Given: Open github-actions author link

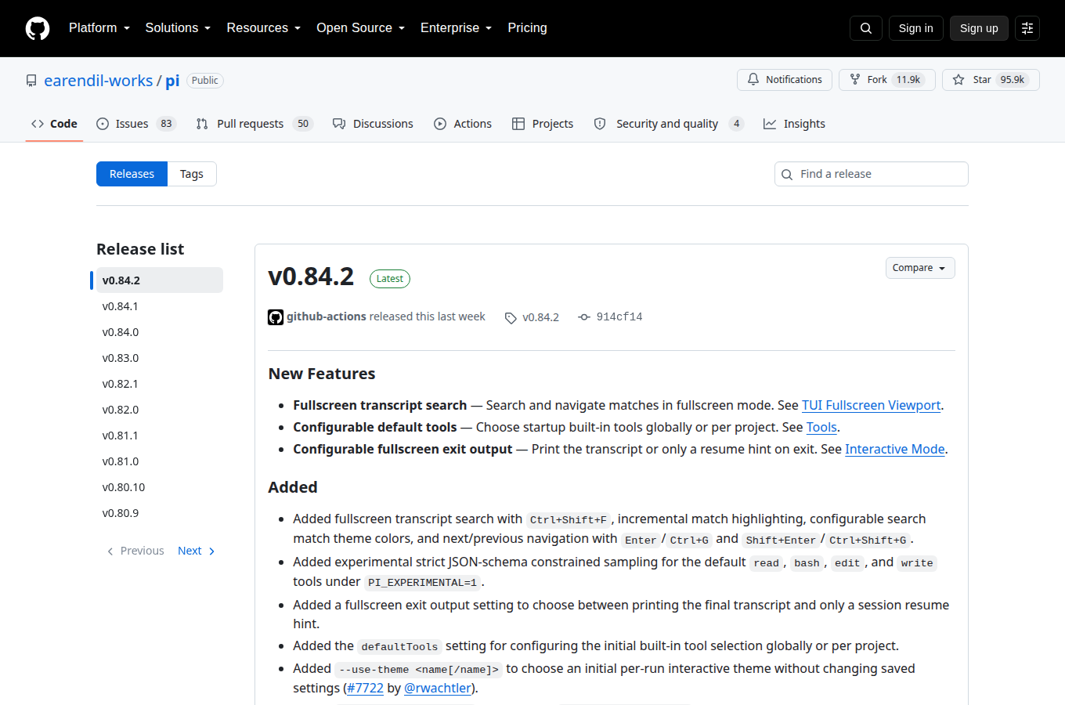Looking at the screenshot, I should point(327,316).
